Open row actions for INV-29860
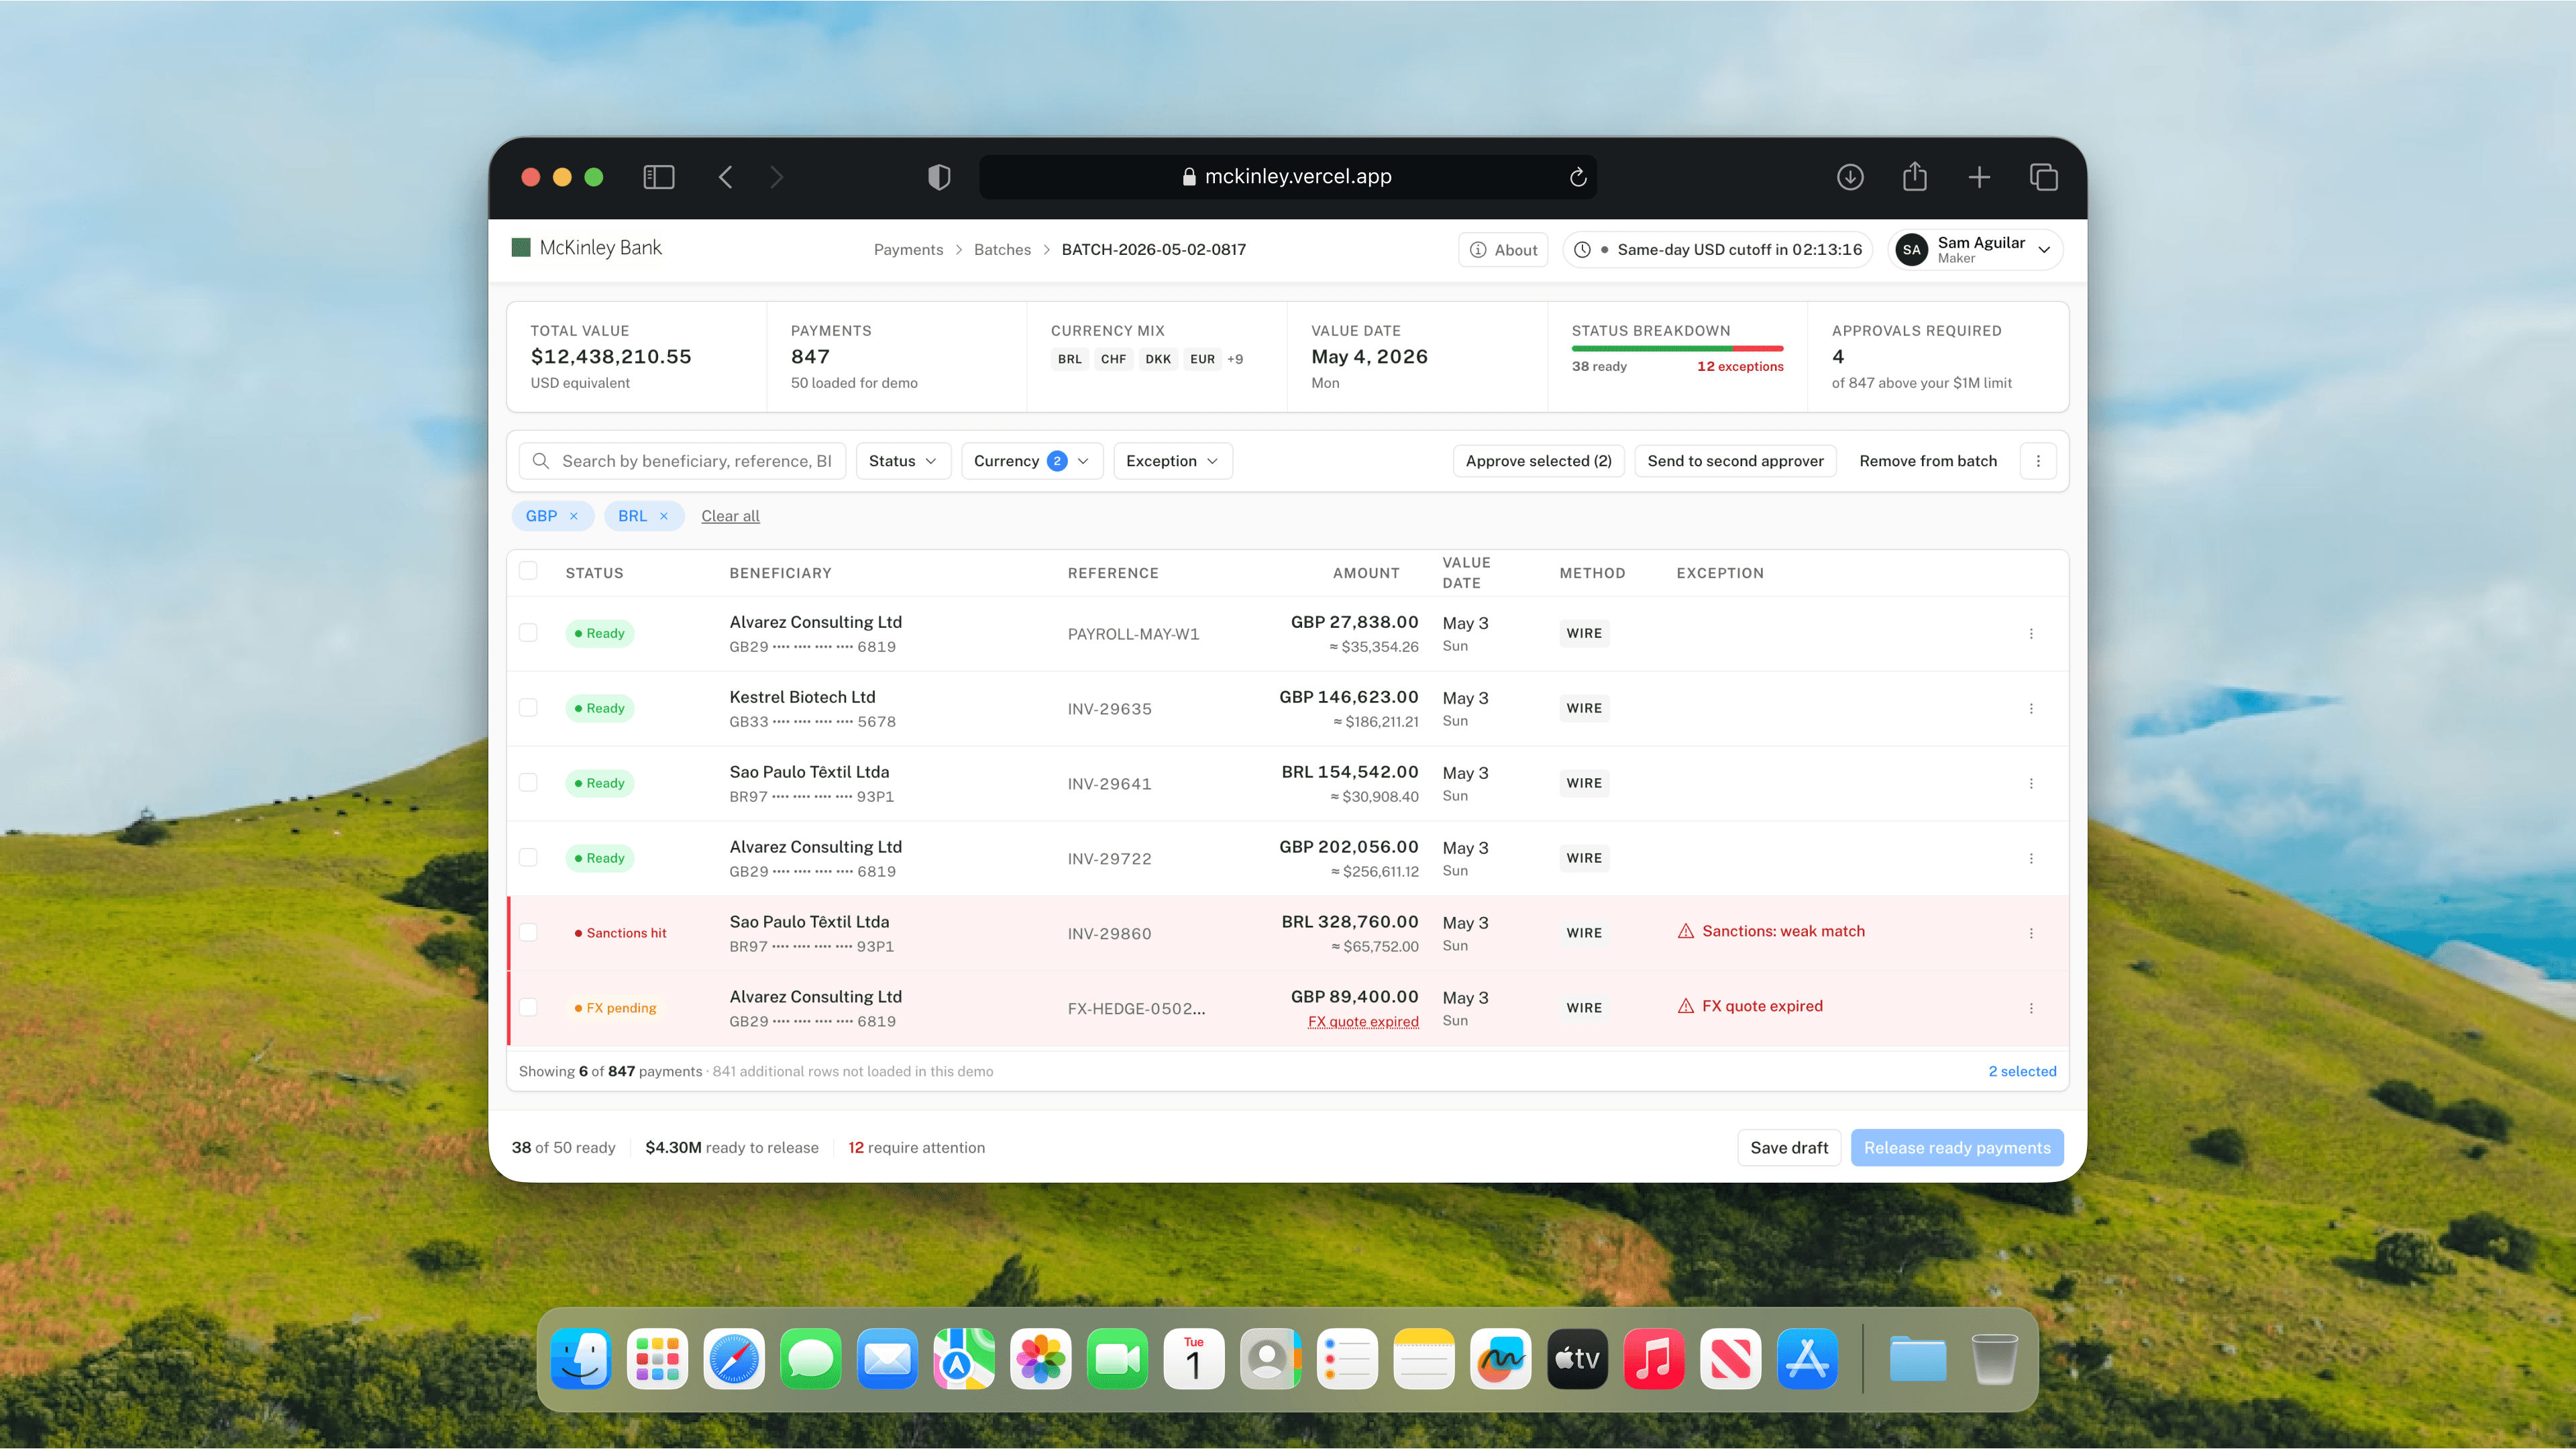Screen dimensions: 2576x1449 click(2031, 933)
